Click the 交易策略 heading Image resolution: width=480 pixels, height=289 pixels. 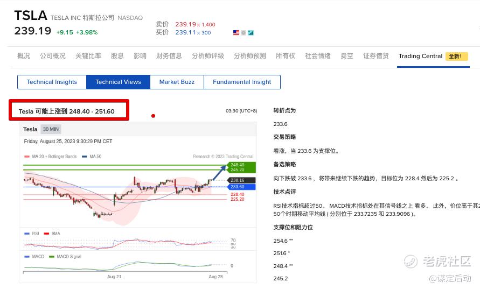tap(284, 137)
